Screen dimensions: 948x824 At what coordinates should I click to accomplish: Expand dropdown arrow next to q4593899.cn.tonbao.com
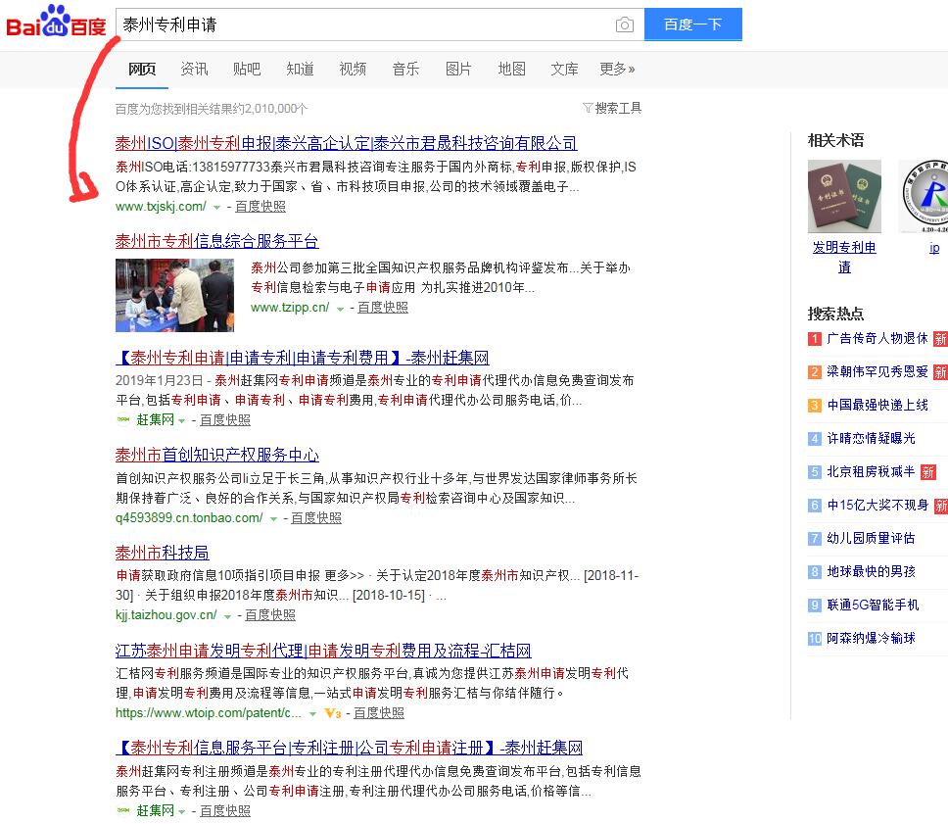(274, 519)
